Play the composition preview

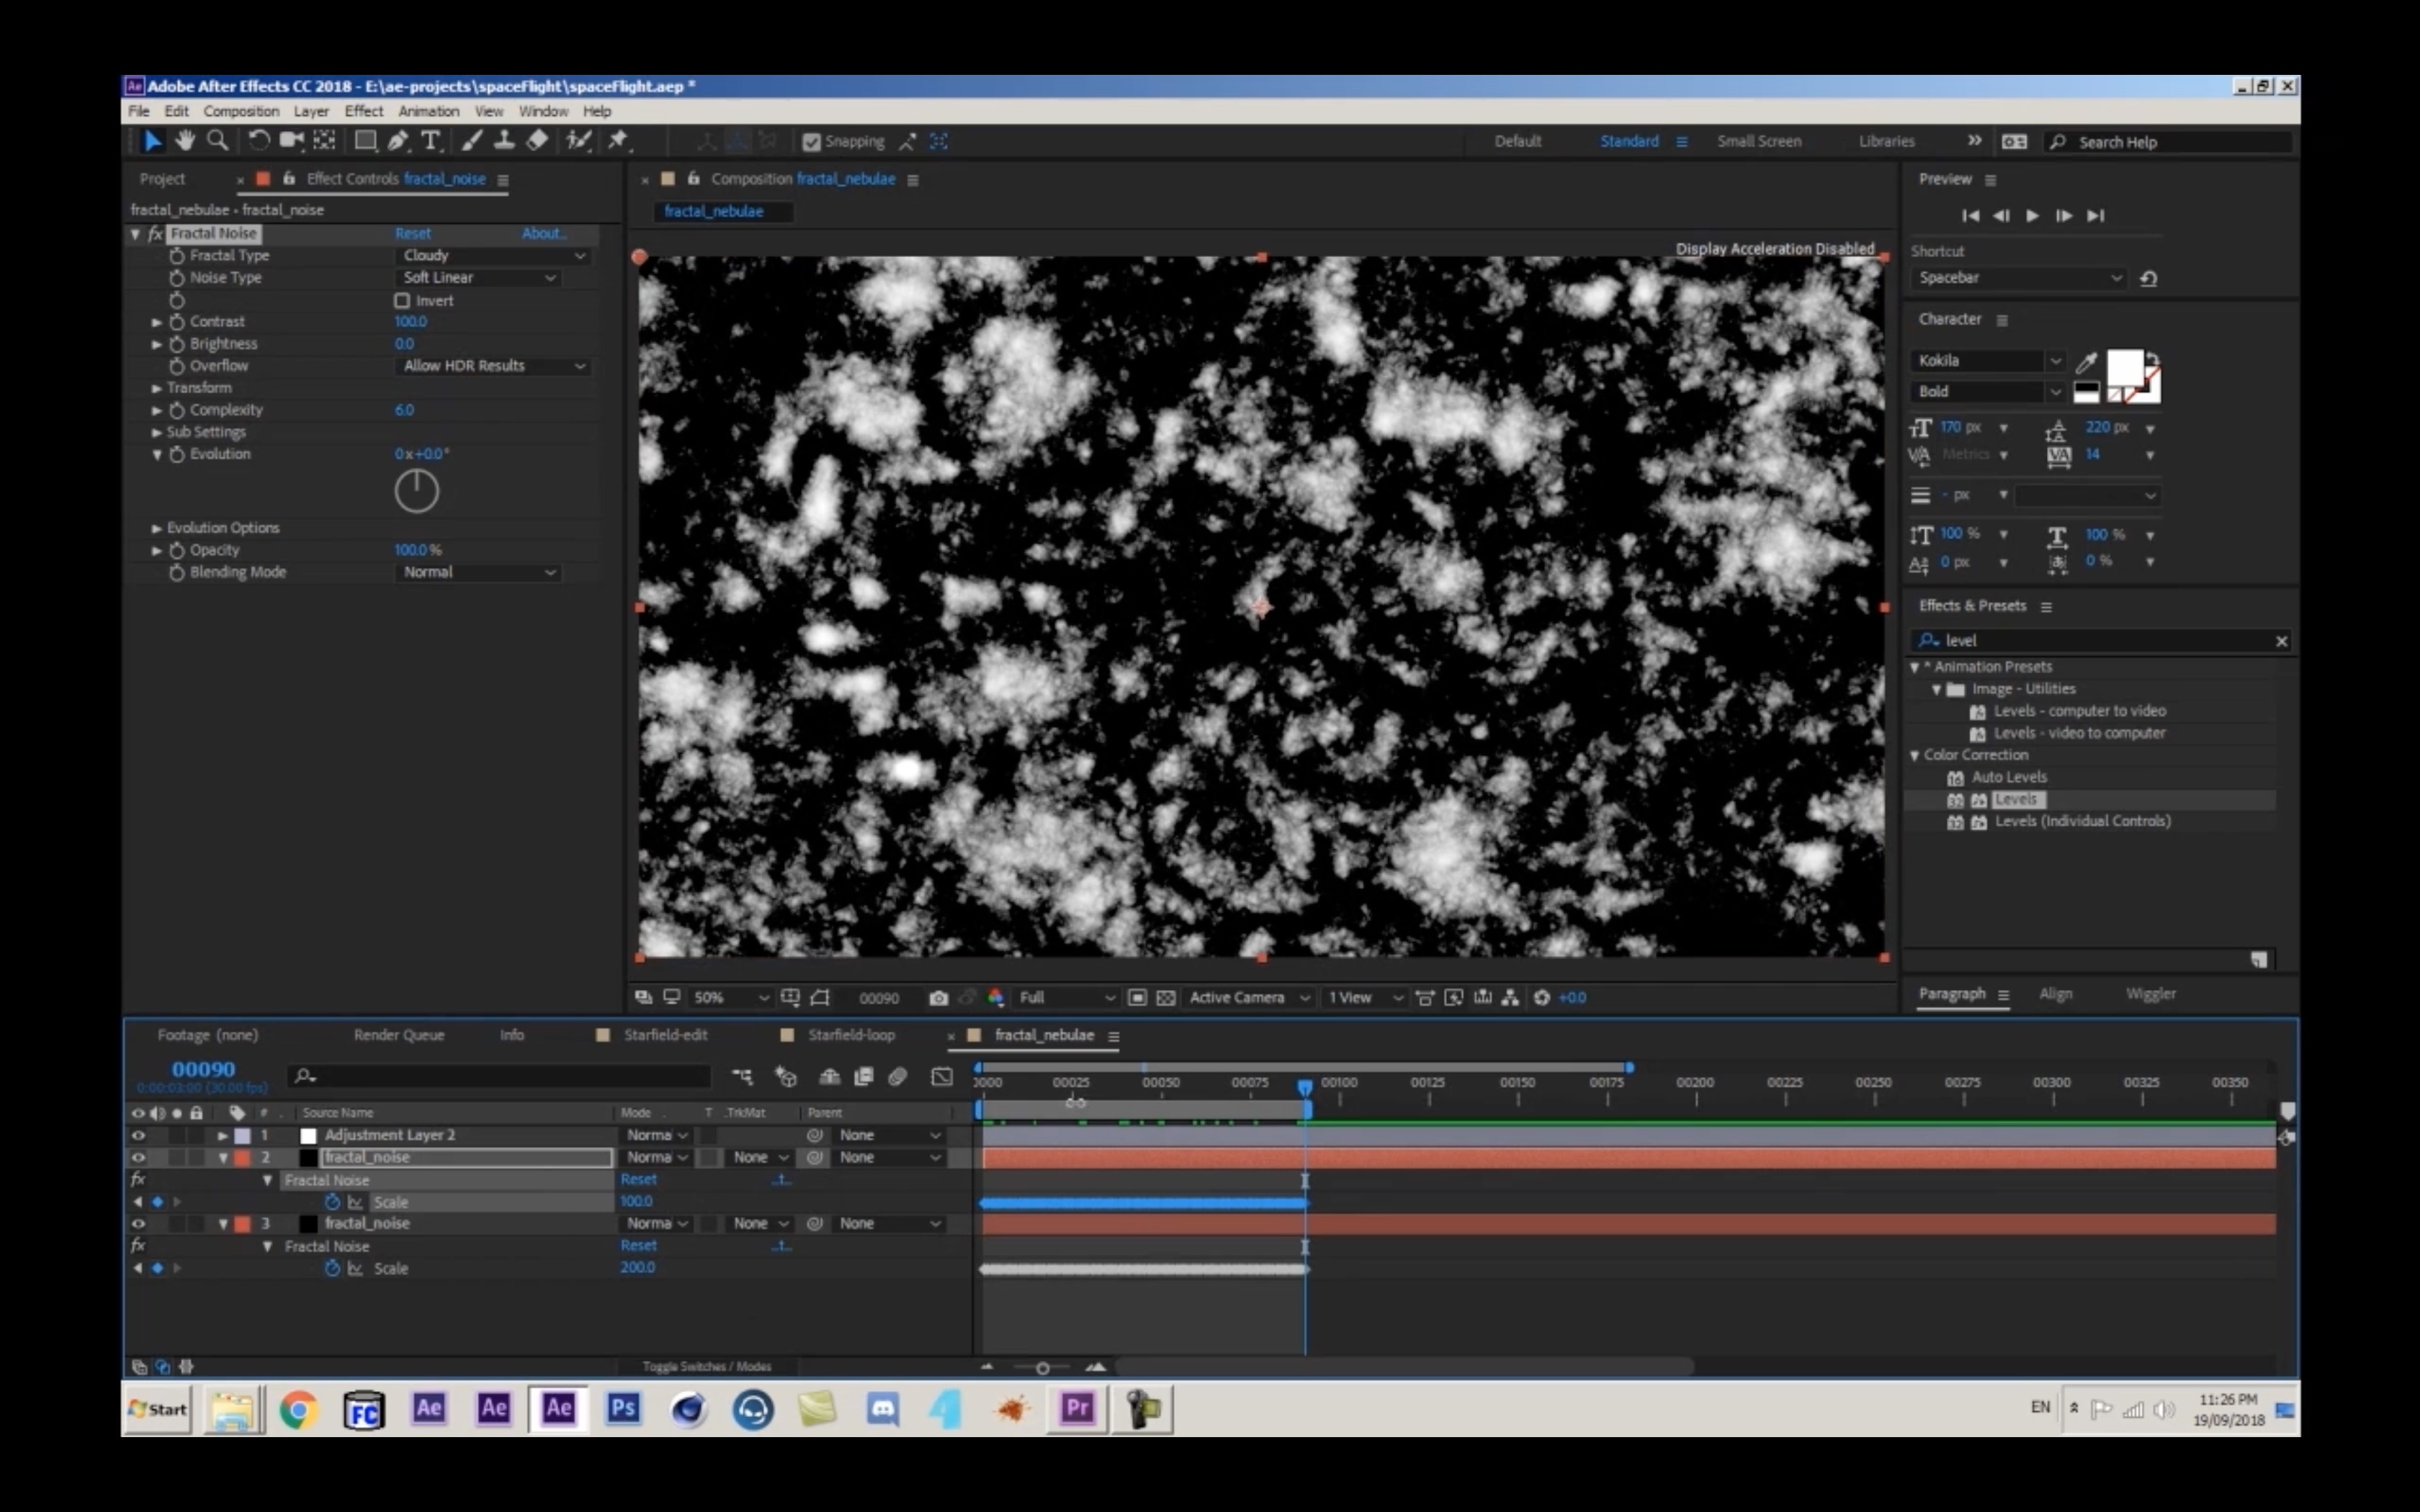tap(2032, 215)
